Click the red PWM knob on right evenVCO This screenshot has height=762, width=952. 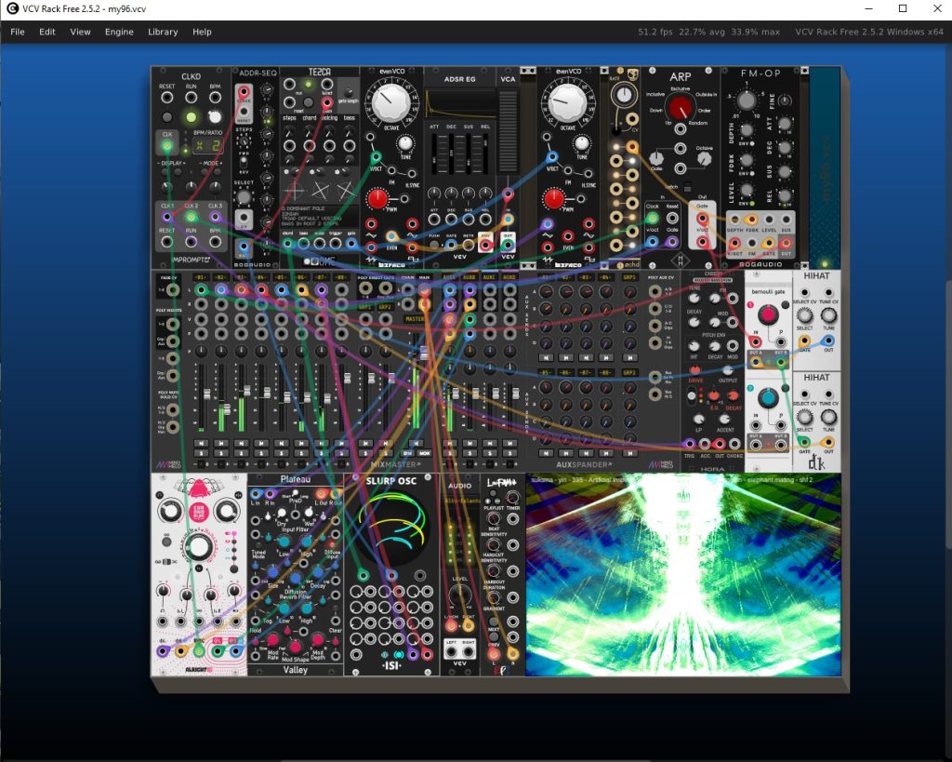[x=554, y=199]
